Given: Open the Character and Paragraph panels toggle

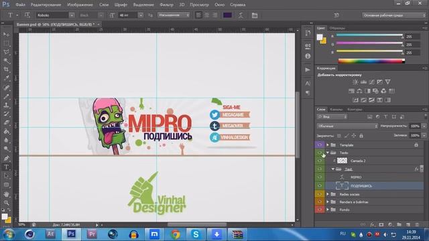Looking at the screenshot, I should [255, 15].
